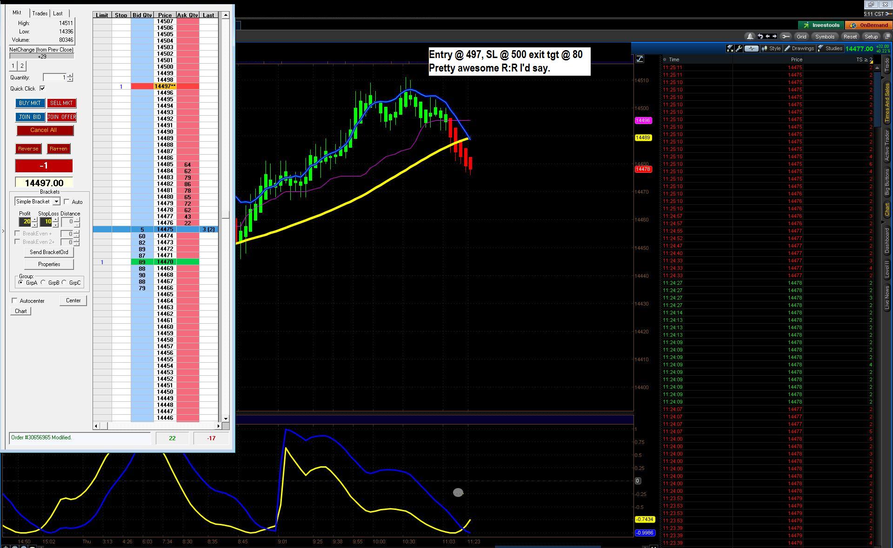This screenshot has width=893, height=548.
Task: Open the Time column settings dot
Action: tap(665, 59)
